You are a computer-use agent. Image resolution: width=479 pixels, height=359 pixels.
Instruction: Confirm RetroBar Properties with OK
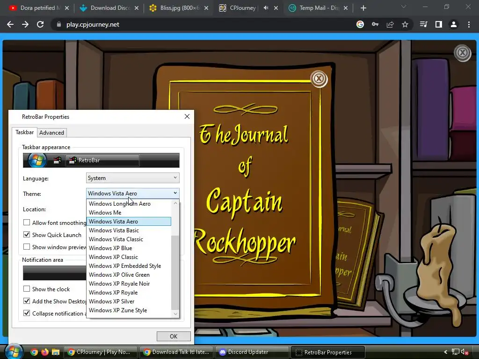(174, 336)
